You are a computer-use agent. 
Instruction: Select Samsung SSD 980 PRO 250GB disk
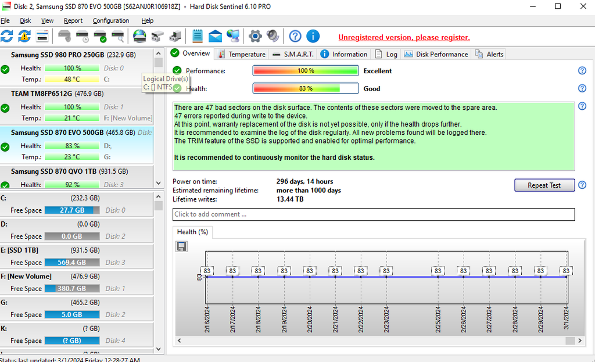click(57, 55)
